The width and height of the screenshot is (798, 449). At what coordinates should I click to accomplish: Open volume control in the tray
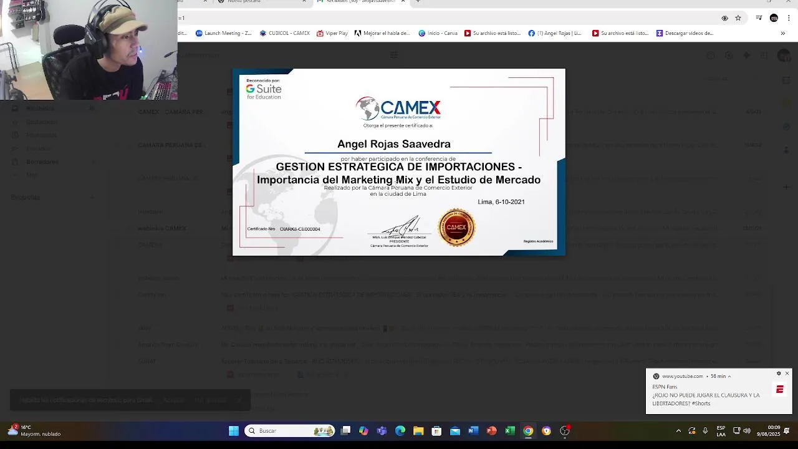click(x=746, y=430)
